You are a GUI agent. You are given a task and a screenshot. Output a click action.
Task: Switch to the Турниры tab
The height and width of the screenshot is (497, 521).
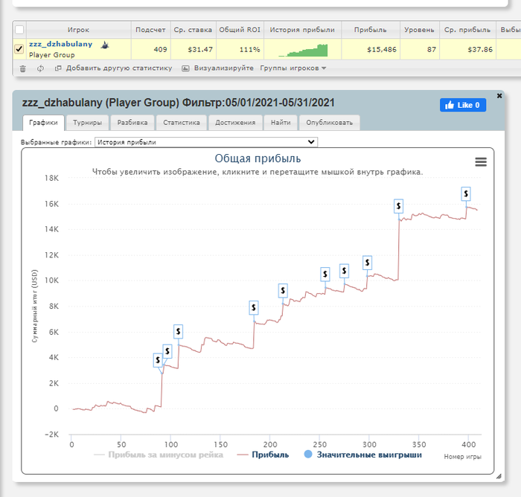[87, 123]
